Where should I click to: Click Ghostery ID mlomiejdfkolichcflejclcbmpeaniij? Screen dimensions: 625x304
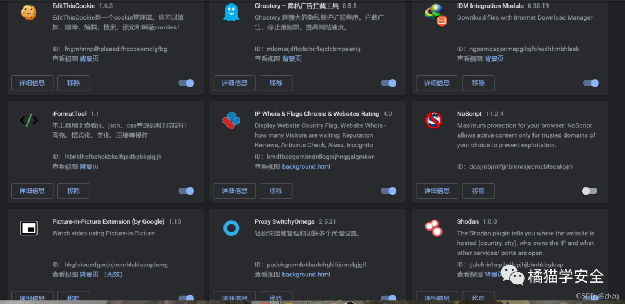click(313, 49)
